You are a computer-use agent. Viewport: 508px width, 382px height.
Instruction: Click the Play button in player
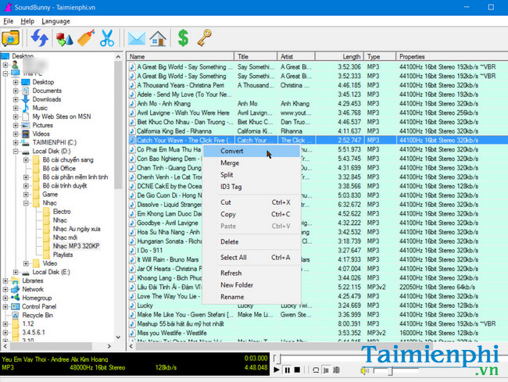click(x=277, y=370)
